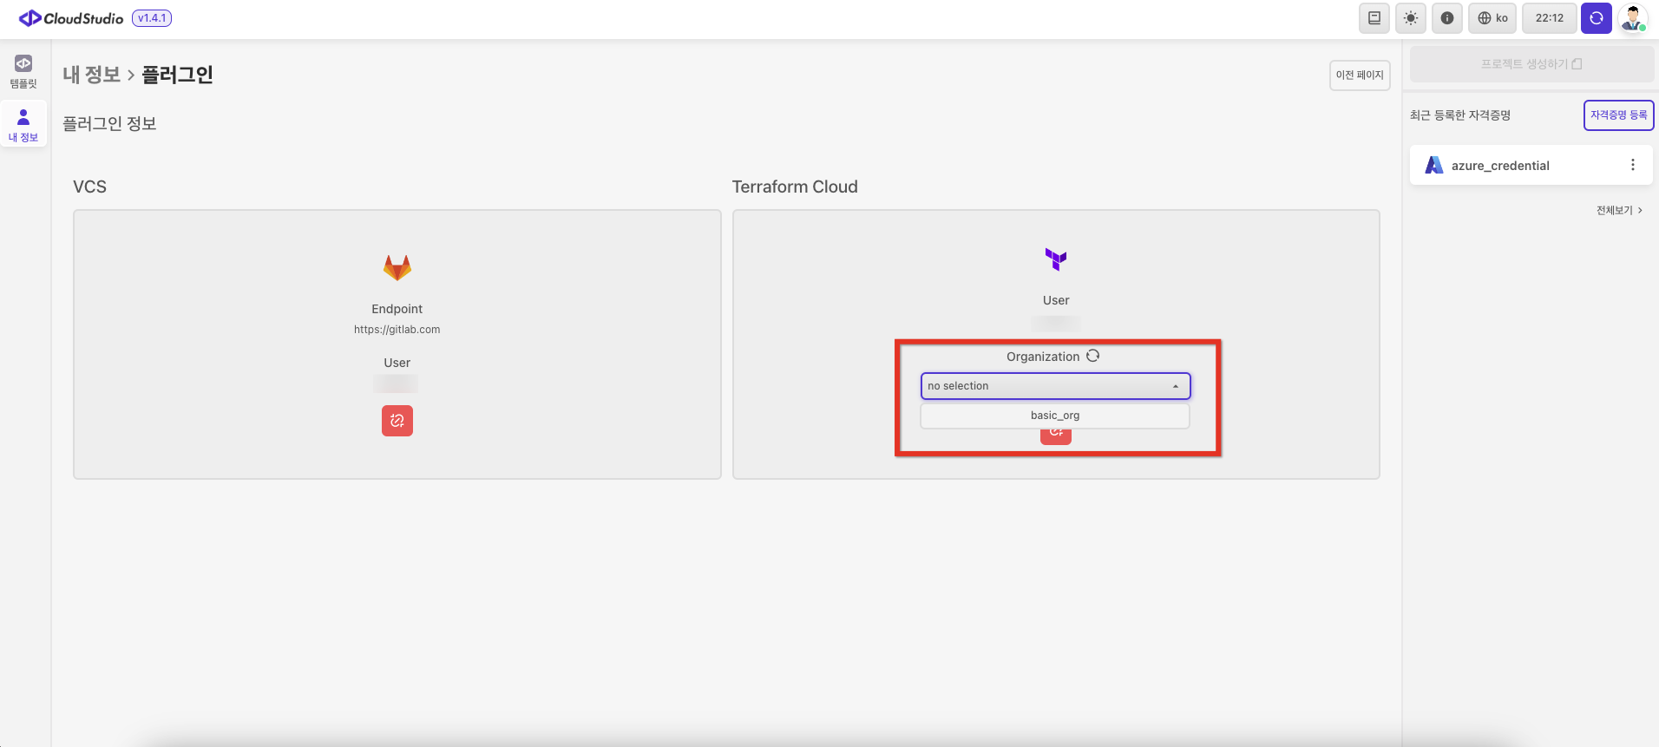Open the ko language selector

click(1492, 18)
